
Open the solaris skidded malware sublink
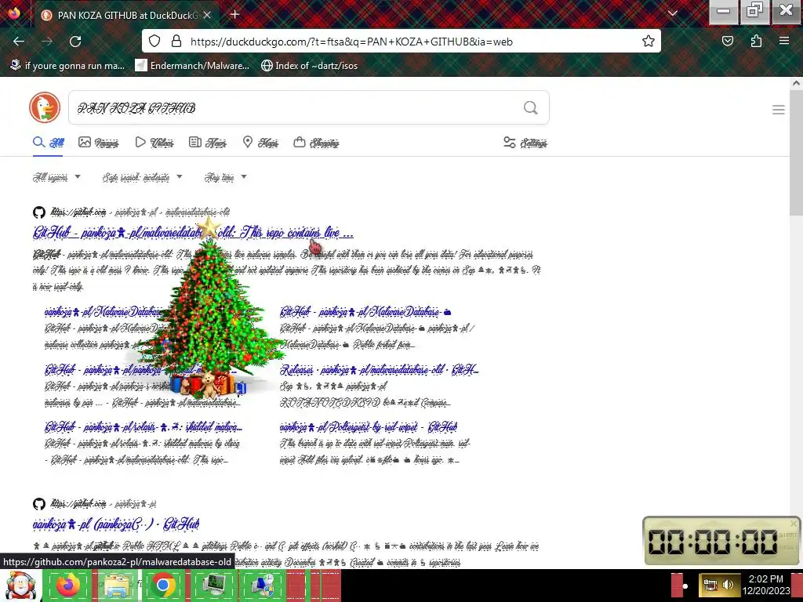click(144, 426)
